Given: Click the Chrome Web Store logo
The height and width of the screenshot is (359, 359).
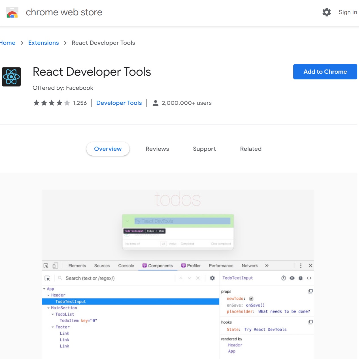Looking at the screenshot, I should pos(12,12).
